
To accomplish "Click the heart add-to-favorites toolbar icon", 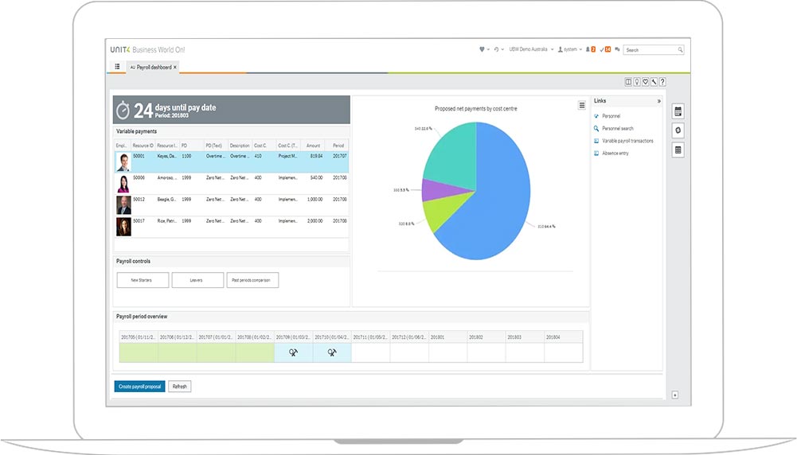I will pos(646,82).
